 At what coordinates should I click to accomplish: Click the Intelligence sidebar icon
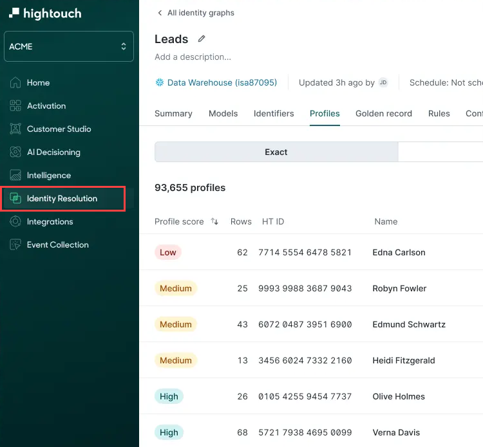pos(15,175)
